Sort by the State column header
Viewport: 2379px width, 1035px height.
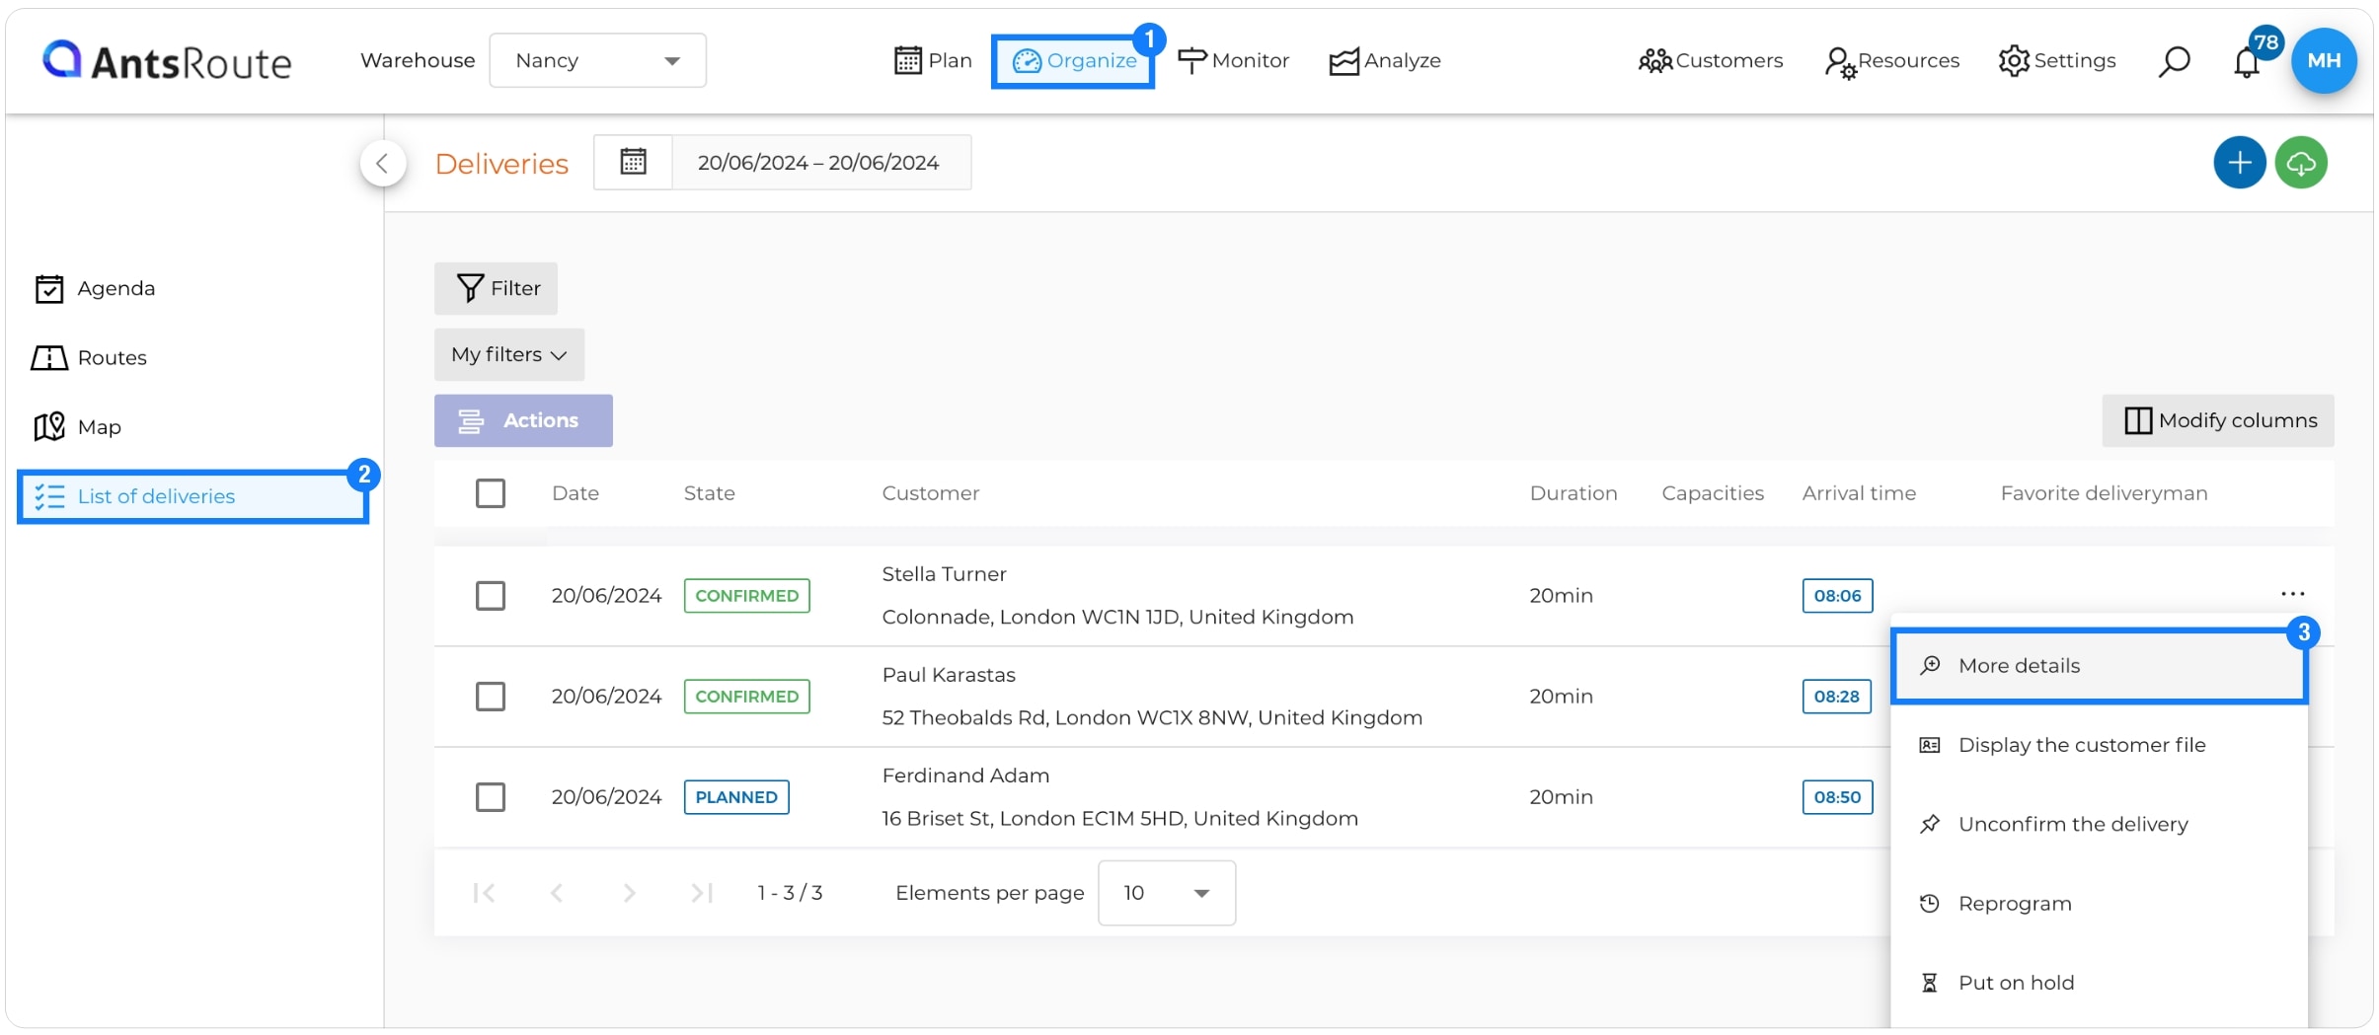point(710,493)
